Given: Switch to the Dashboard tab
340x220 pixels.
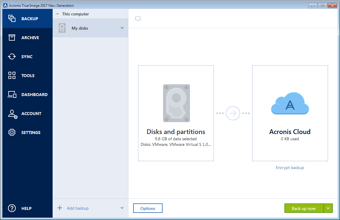Looking at the screenshot, I should 12,94.
